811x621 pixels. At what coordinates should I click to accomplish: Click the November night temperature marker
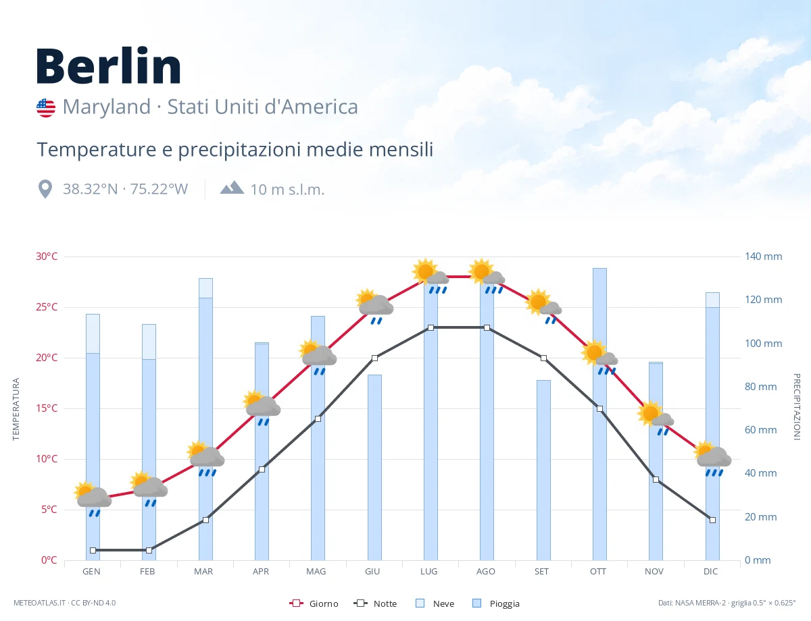click(x=656, y=479)
